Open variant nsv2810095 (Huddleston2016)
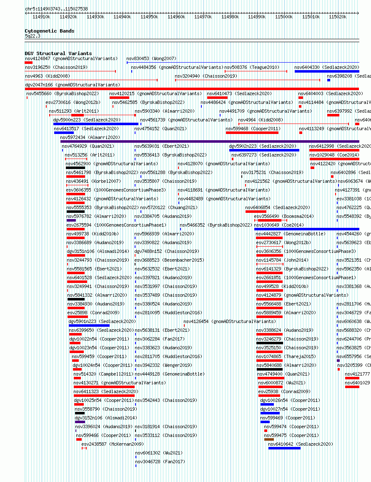This screenshot has height=482, width=371. [x=168, y=312]
